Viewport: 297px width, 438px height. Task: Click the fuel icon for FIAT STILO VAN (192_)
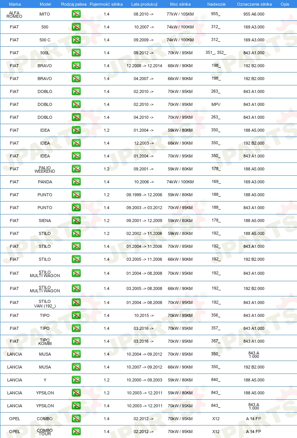click(76, 302)
